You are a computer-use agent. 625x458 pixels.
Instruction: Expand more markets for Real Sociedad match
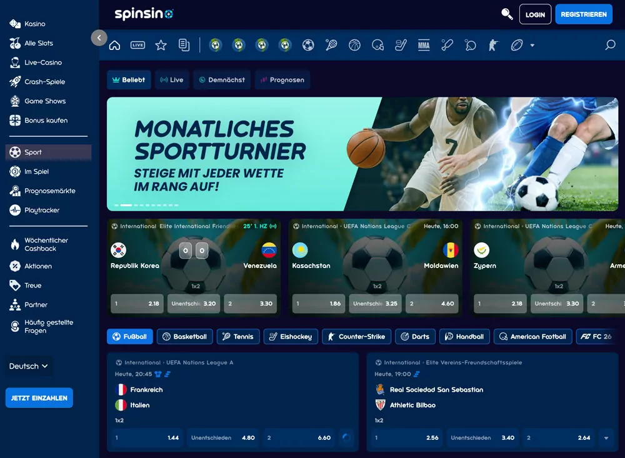tap(606, 437)
